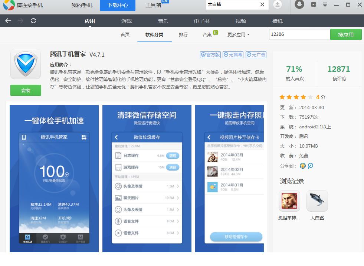Click the 2014-03-30 update date
Image resolution: width=364 pixels, height=266 pixels.
(x=312, y=107)
